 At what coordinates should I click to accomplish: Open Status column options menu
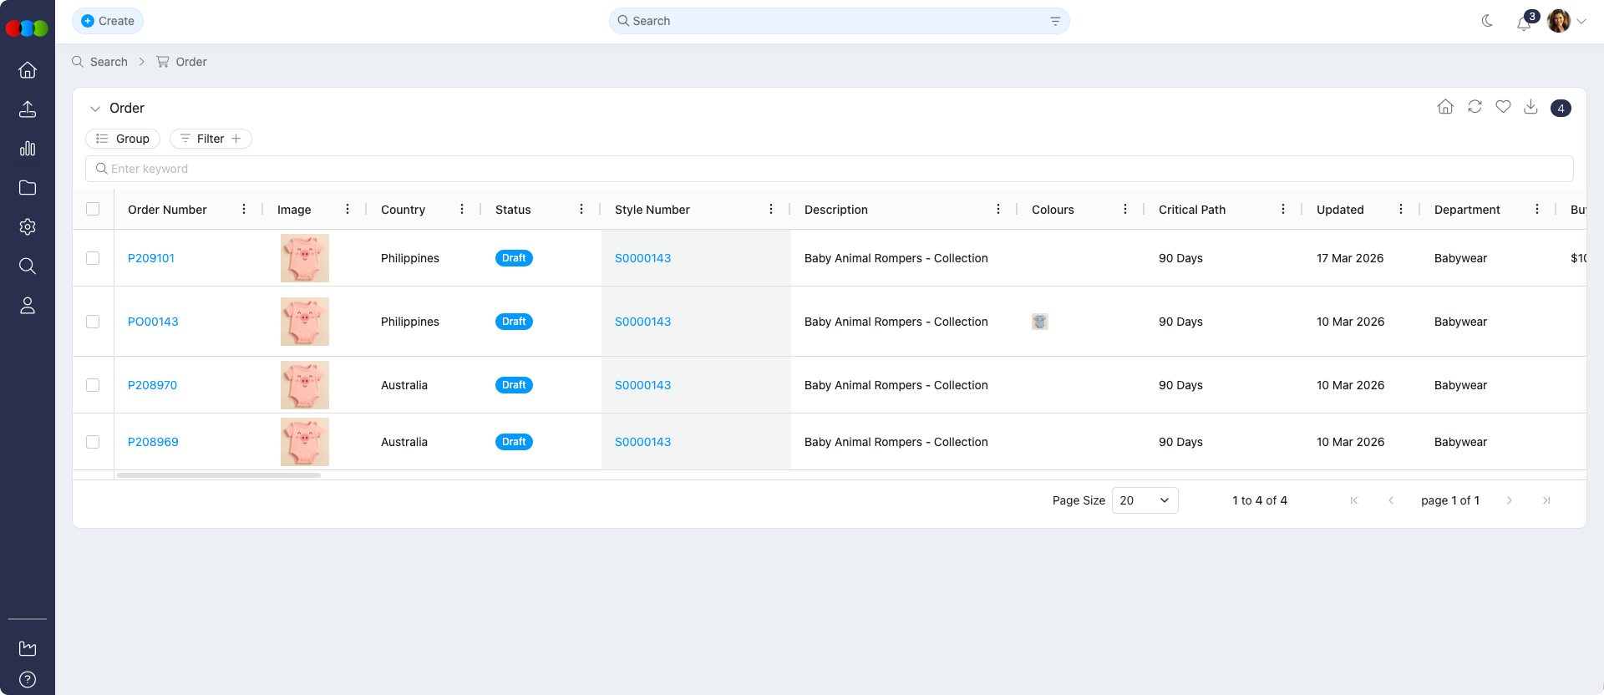click(581, 210)
